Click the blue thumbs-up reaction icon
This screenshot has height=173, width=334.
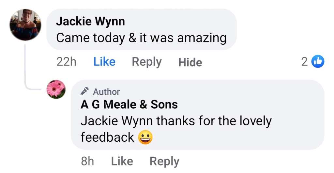(x=318, y=62)
